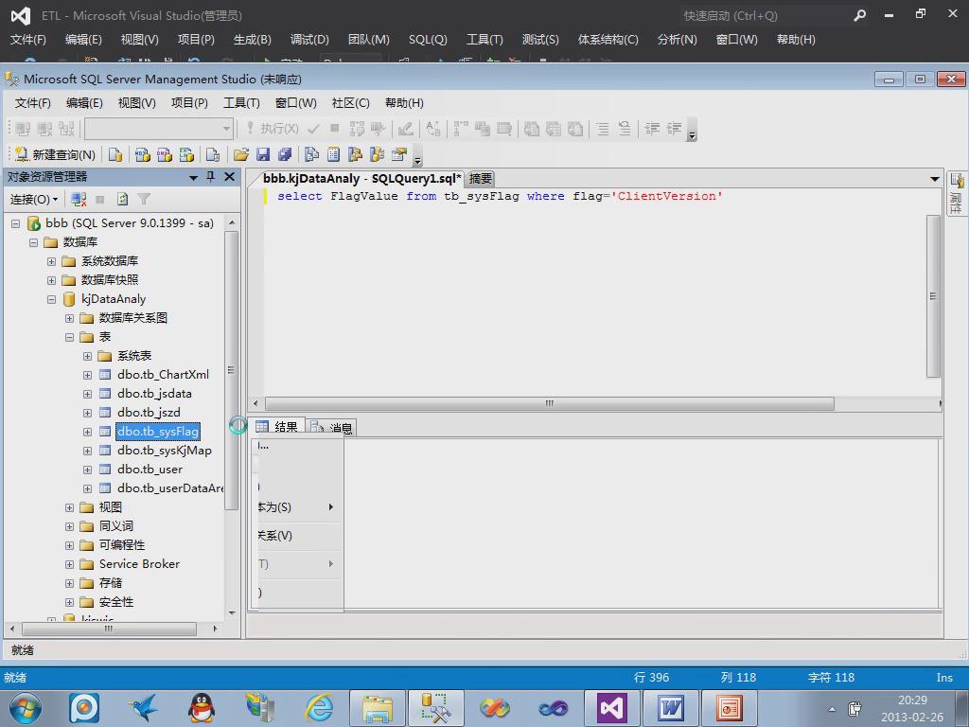
Task: Click the Increase indent icon
Action: (x=674, y=129)
